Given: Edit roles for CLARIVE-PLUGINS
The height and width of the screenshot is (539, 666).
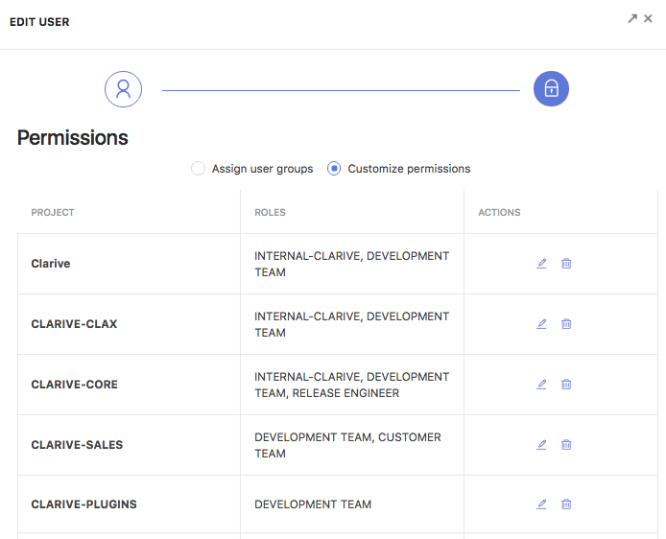Looking at the screenshot, I should (541, 504).
